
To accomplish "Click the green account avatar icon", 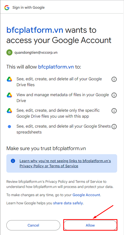I will pyautogui.click(x=9, y=52).
